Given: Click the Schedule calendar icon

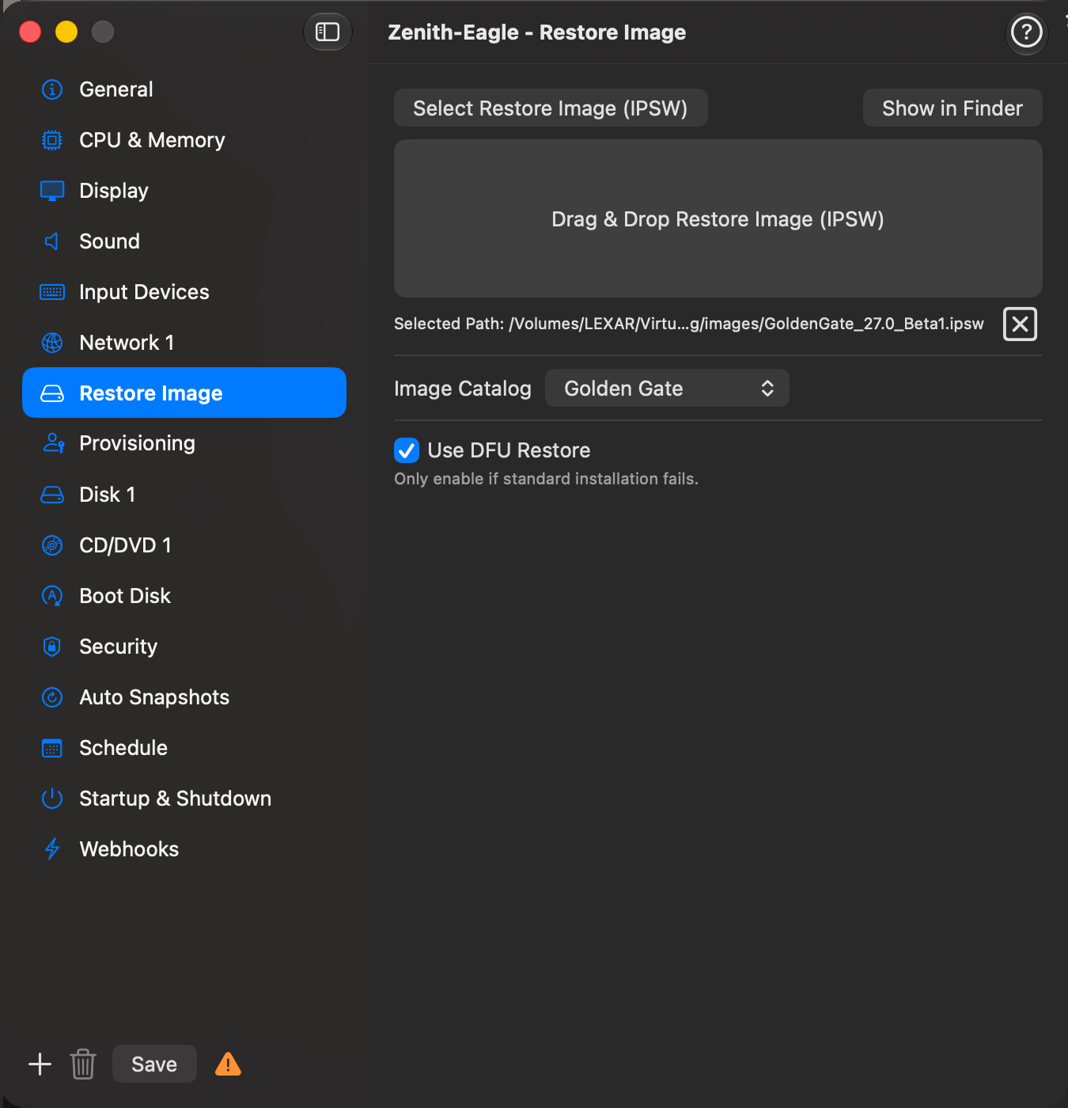Looking at the screenshot, I should 52,748.
